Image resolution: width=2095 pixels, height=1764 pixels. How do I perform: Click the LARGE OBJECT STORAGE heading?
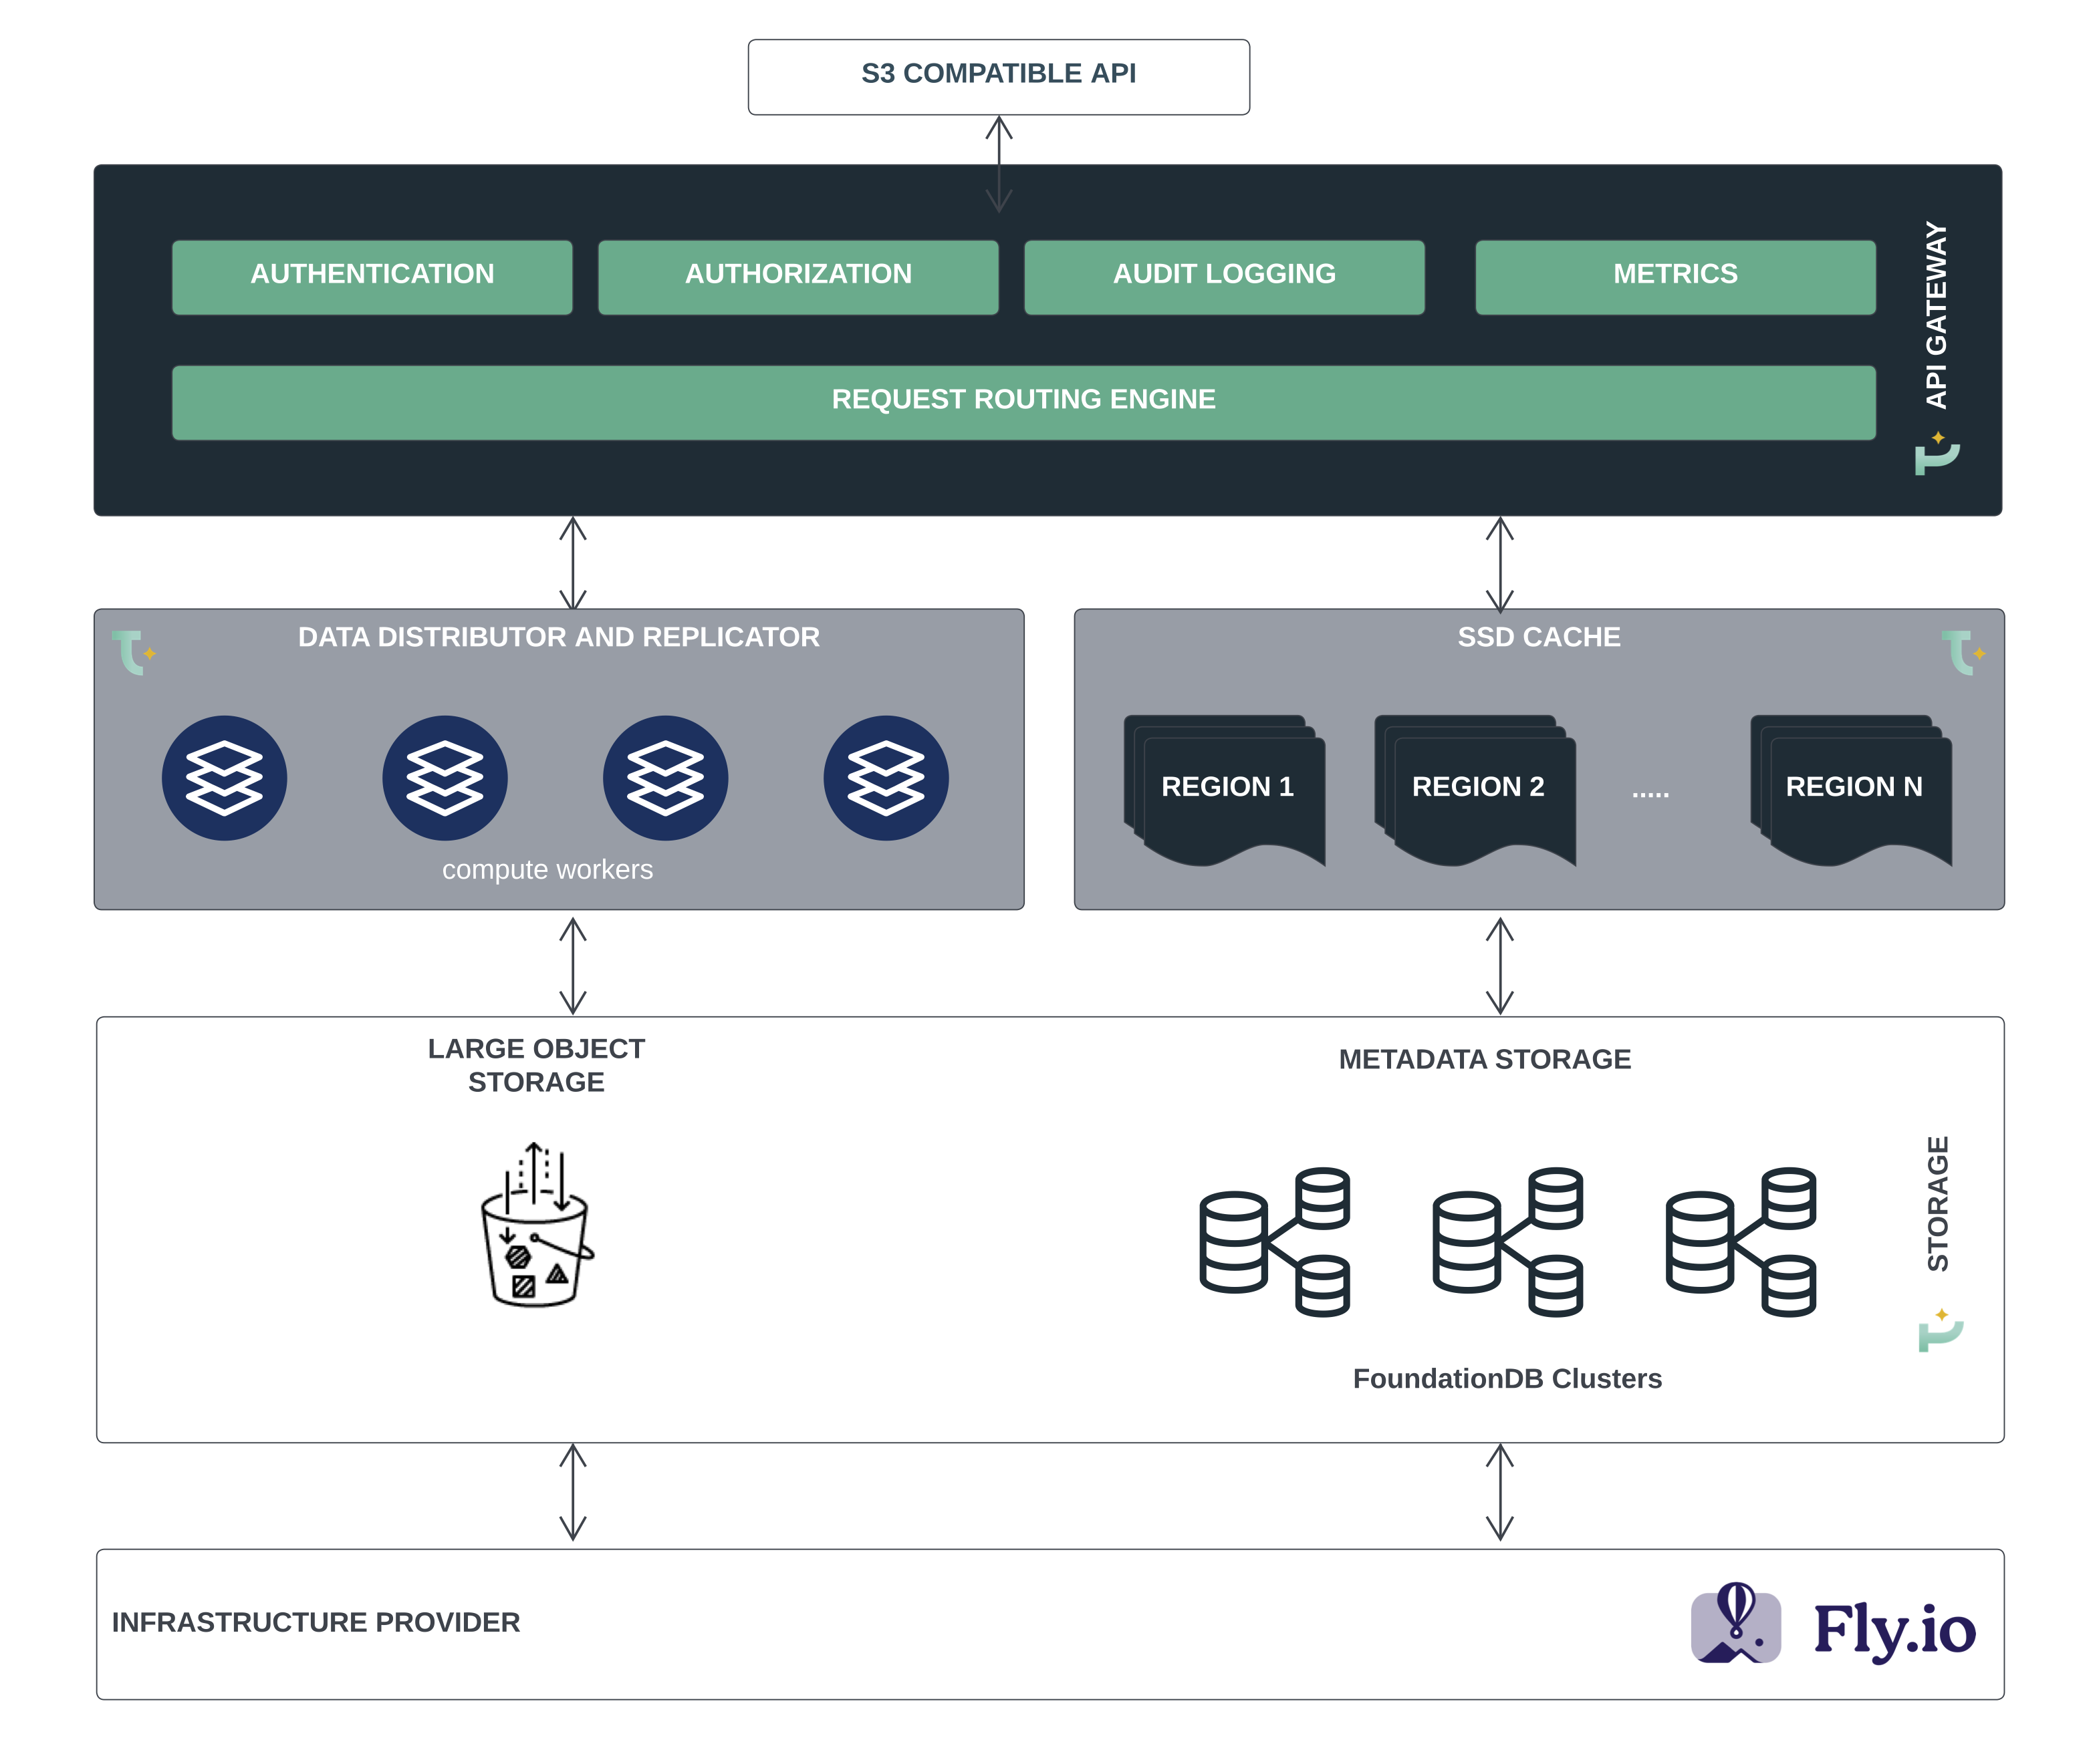pyautogui.click(x=536, y=1065)
